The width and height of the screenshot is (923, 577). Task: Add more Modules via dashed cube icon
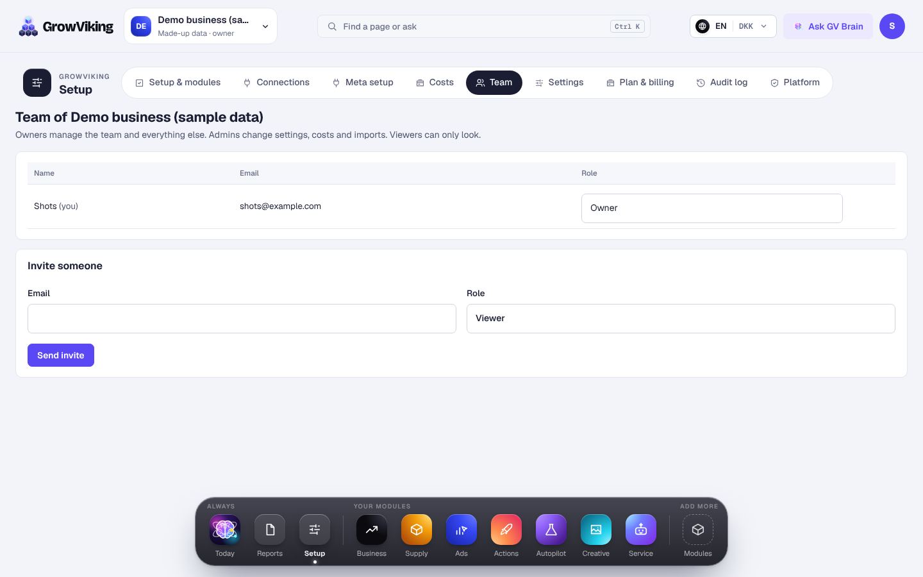coord(698,530)
